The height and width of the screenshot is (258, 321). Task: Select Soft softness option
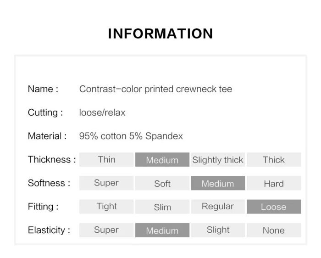[162, 183]
